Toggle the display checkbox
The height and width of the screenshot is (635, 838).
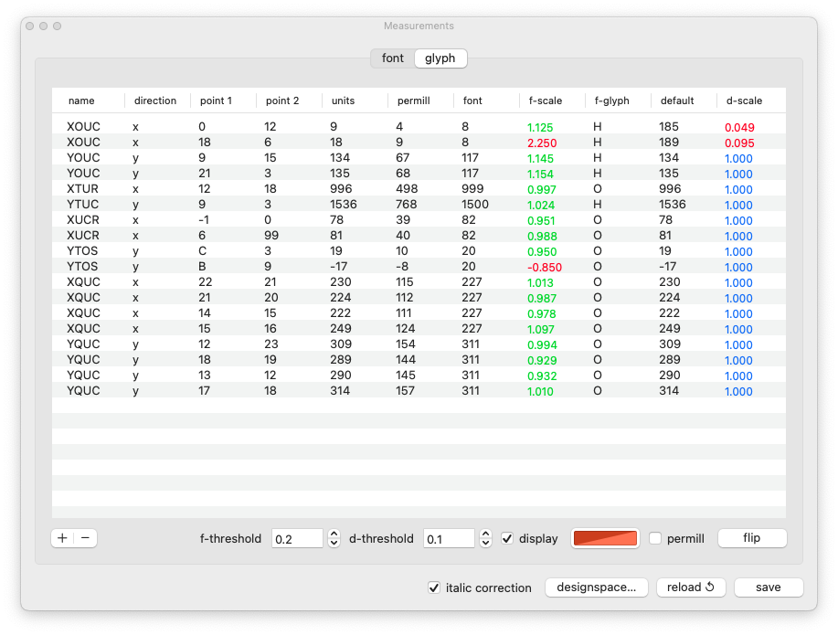(508, 538)
